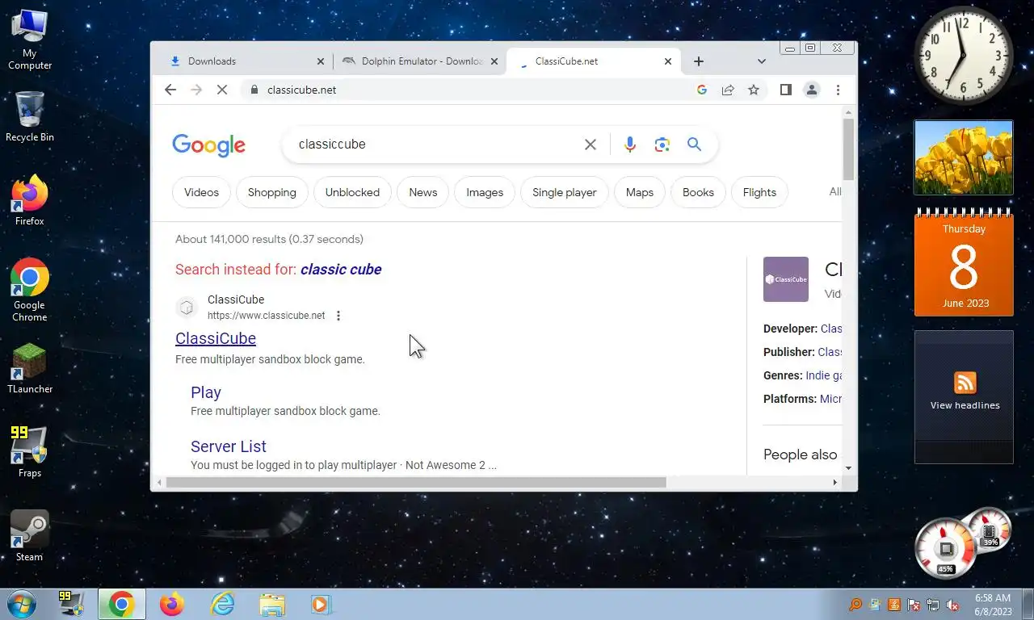Image resolution: width=1034 pixels, height=620 pixels.
Task: Open Chrome side panel
Action: click(x=785, y=90)
